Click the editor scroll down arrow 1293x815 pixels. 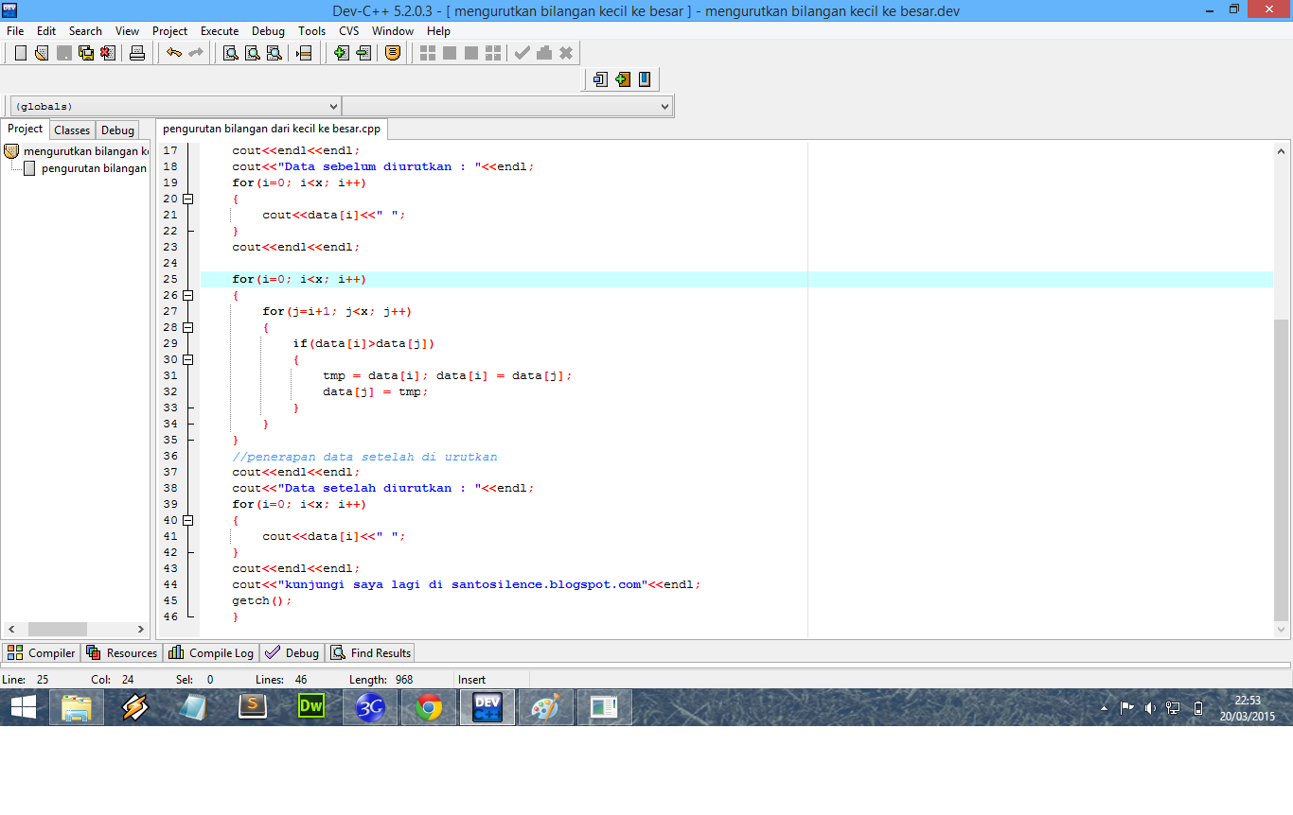(x=1282, y=630)
